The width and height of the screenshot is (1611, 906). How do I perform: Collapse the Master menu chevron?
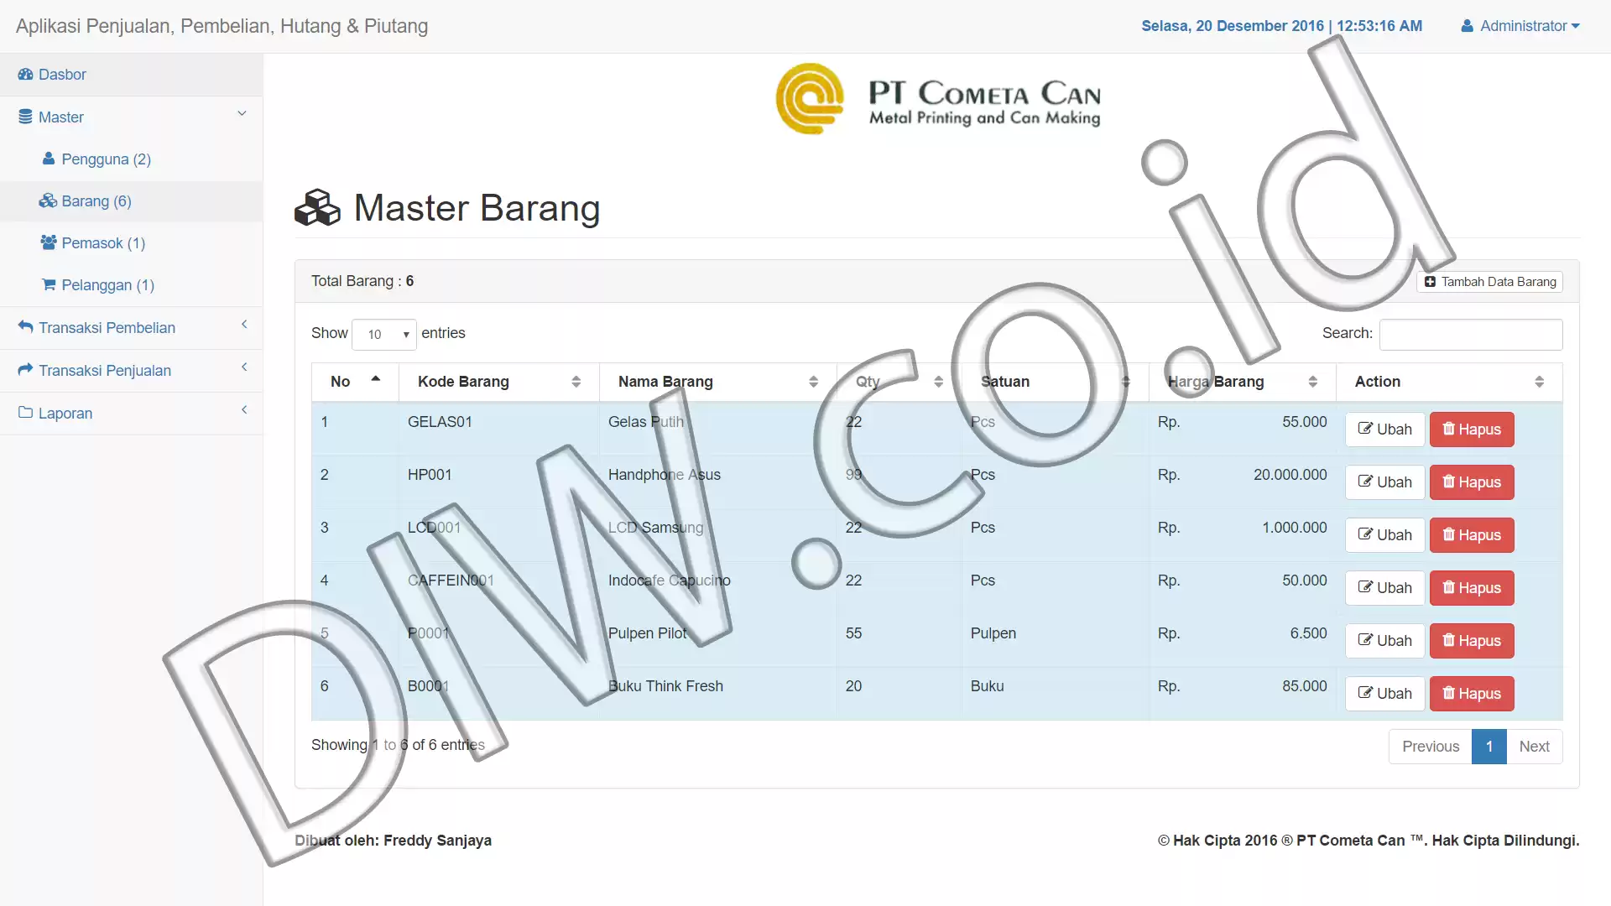[242, 114]
